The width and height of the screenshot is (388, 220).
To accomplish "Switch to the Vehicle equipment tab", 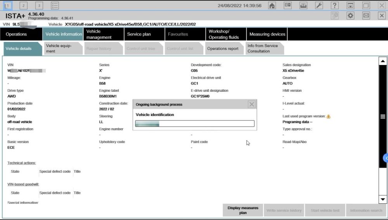I will pos(63,48).
